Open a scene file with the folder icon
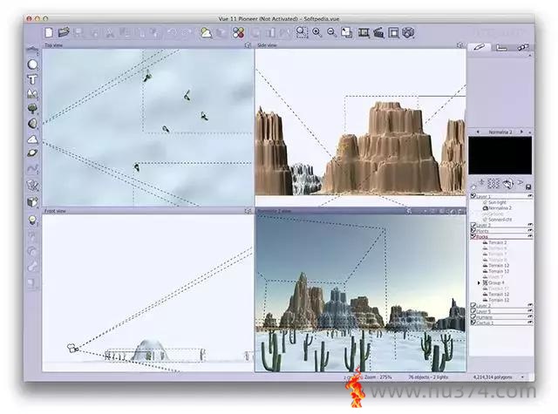This screenshot has width=558, height=414. (64, 32)
